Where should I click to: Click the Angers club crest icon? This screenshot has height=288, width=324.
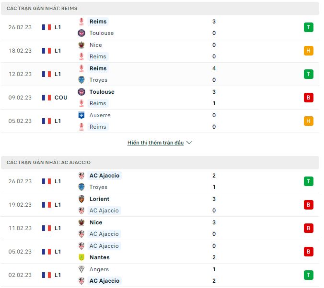81,269
